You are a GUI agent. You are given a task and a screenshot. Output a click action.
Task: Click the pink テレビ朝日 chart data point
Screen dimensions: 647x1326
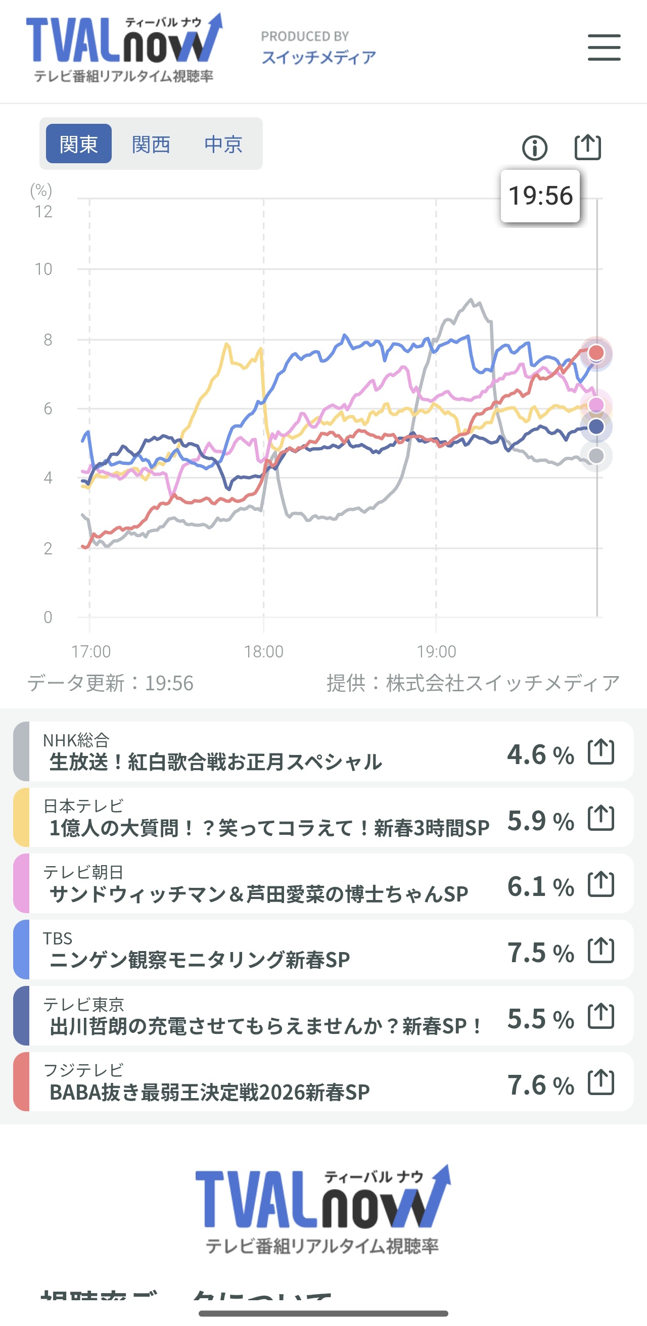click(x=596, y=405)
